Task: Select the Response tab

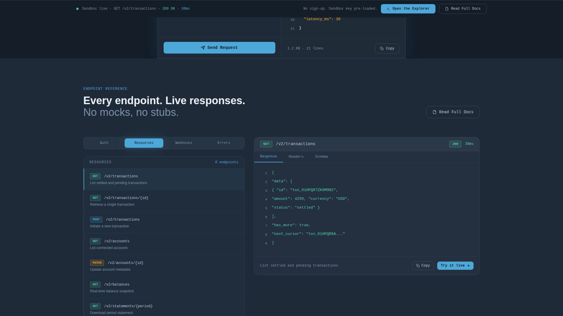Action: click(269, 157)
